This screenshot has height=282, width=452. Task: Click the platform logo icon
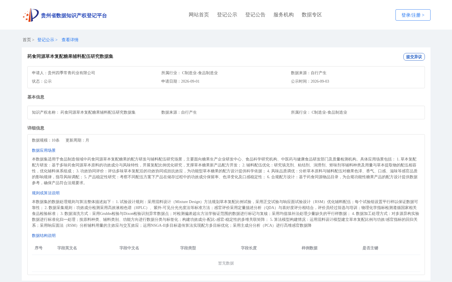[31, 15]
